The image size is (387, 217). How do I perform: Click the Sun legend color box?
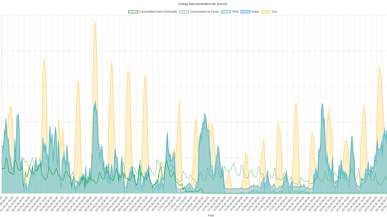[x=266, y=12]
